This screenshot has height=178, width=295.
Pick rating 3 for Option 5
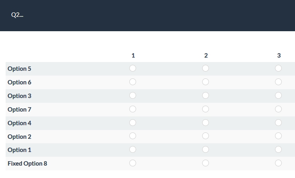279,68
